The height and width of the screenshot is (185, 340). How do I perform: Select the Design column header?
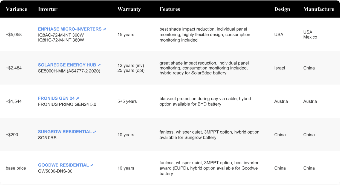pos(282,9)
